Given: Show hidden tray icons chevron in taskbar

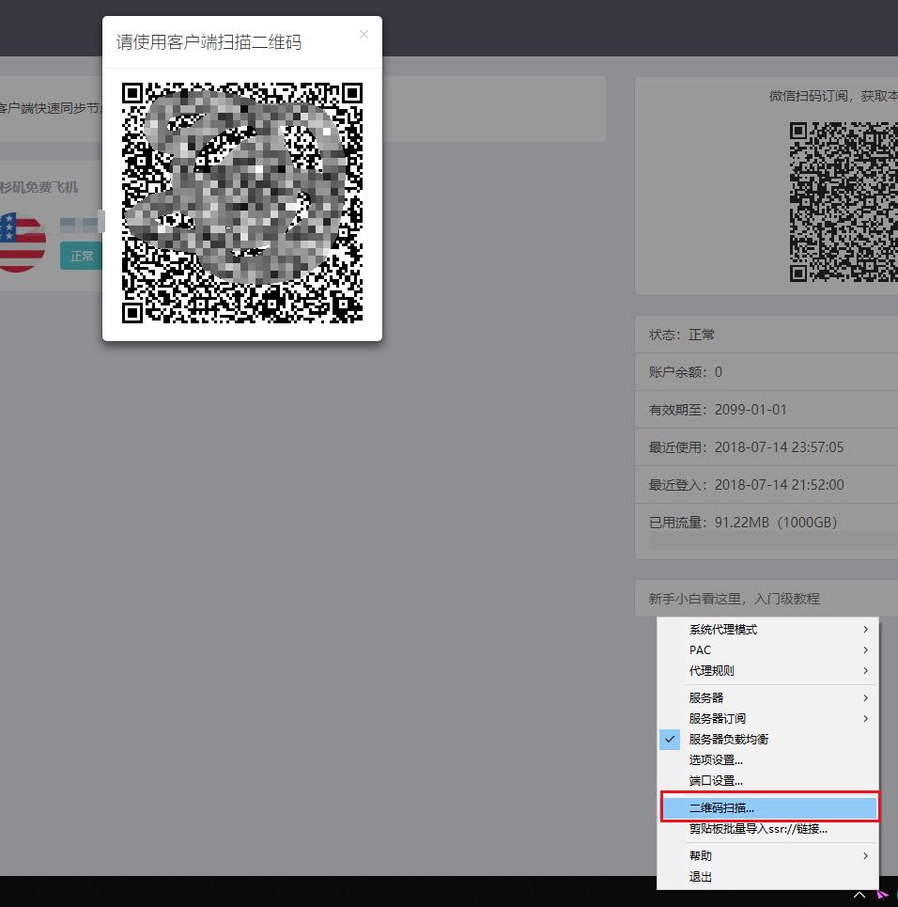Looking at the screenshot, I should pyautogui.click(x=859, y=896).
